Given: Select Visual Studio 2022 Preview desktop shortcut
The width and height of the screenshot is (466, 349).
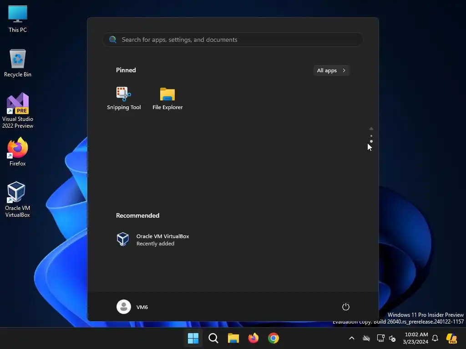Looking at the screenshot, I should (x=18, y=110).
